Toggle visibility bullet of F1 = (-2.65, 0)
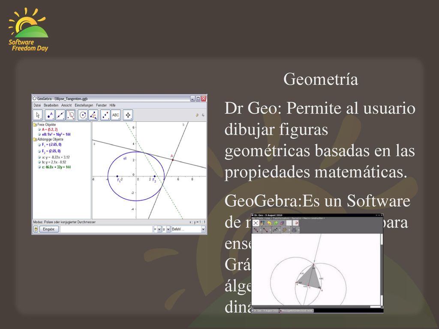The width and height of the screenshot is (439, 329). (39, 145)
